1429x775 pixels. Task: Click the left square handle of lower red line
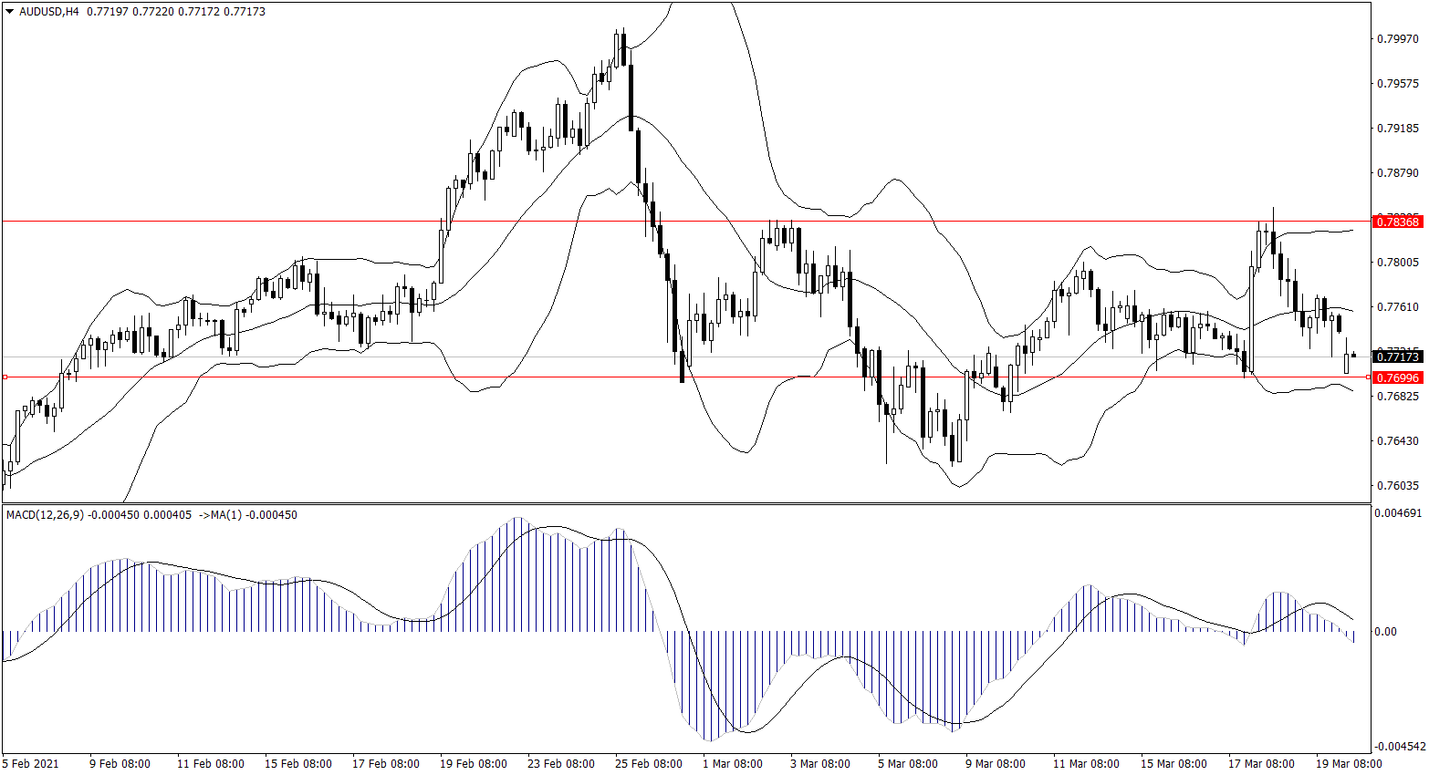(x=5, y=377)
